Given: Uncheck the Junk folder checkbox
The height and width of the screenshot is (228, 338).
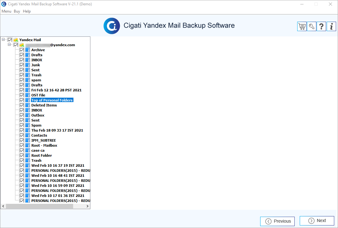Looking at the screenshot, I should point(22,65).
